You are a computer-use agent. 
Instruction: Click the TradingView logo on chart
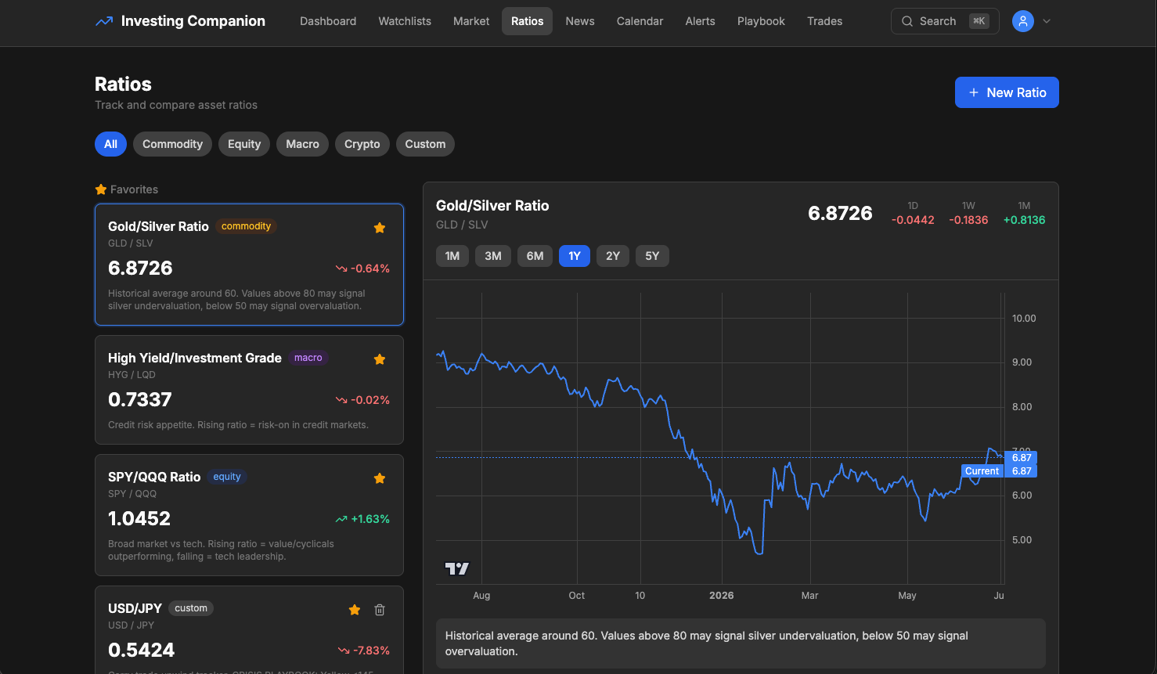point(457,568)
